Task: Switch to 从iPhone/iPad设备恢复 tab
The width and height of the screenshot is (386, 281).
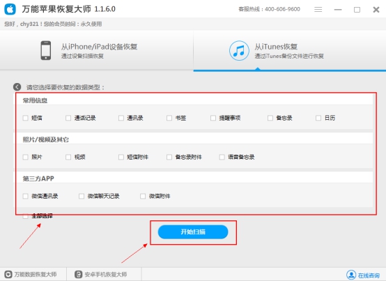Action: point(97,50)
